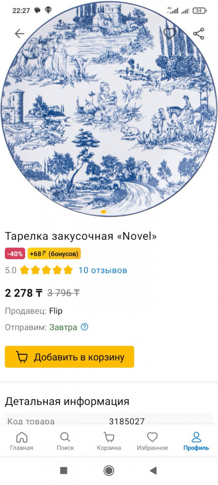Open Профиль profile tab

click(196, 441)
